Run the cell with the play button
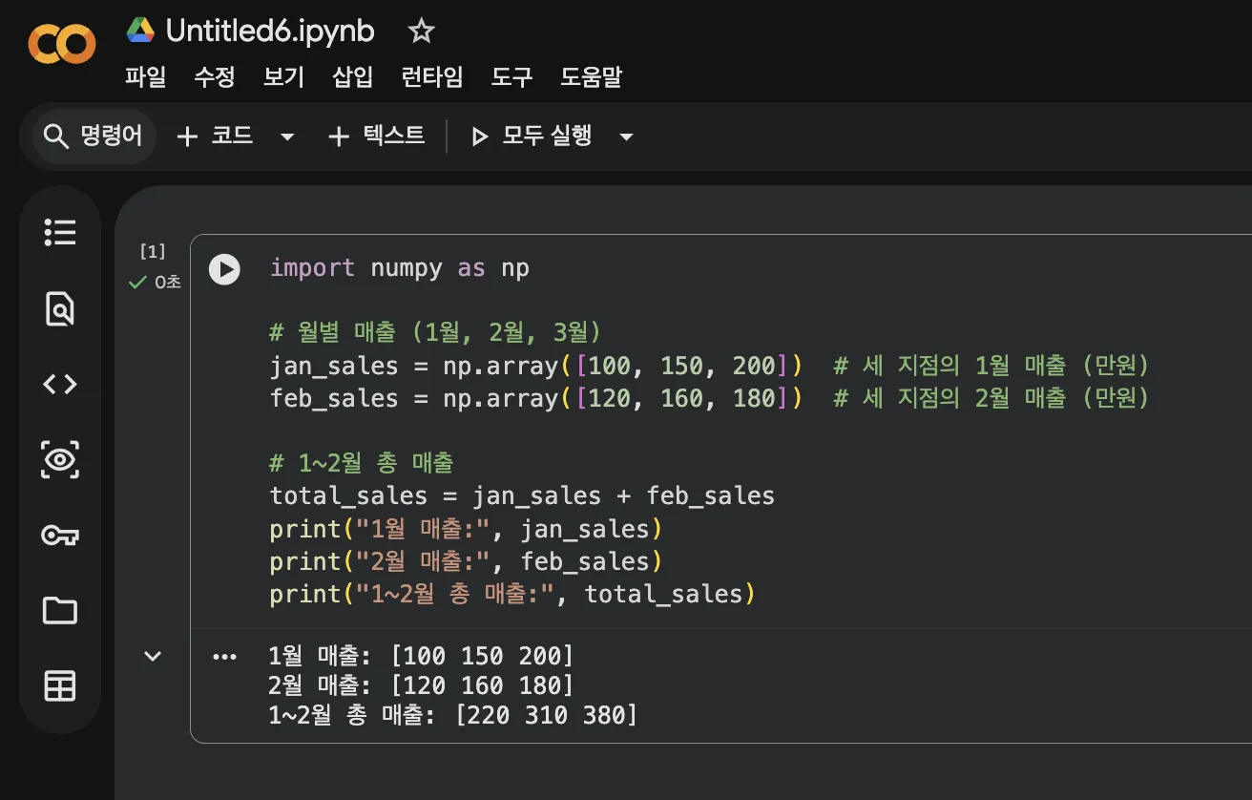 224,269
